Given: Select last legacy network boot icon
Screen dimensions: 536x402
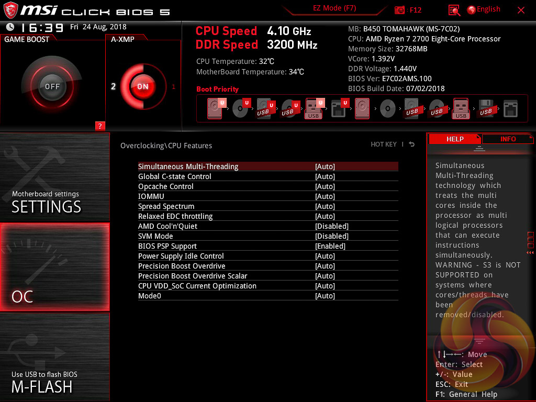Looking at the screenshot, I should [511, 108].
